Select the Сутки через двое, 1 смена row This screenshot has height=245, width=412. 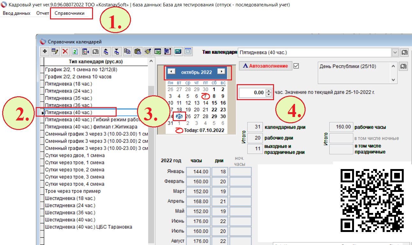96,155
